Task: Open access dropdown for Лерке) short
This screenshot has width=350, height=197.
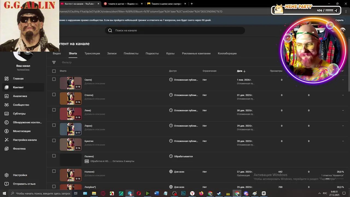Action: (x=184, y=126)
